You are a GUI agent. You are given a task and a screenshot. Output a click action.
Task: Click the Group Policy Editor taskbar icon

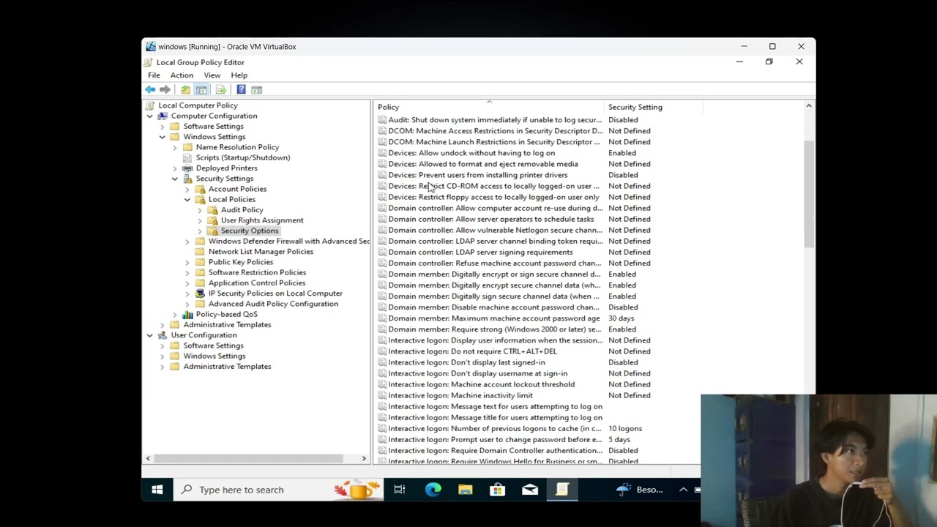(x=562, y=490)
